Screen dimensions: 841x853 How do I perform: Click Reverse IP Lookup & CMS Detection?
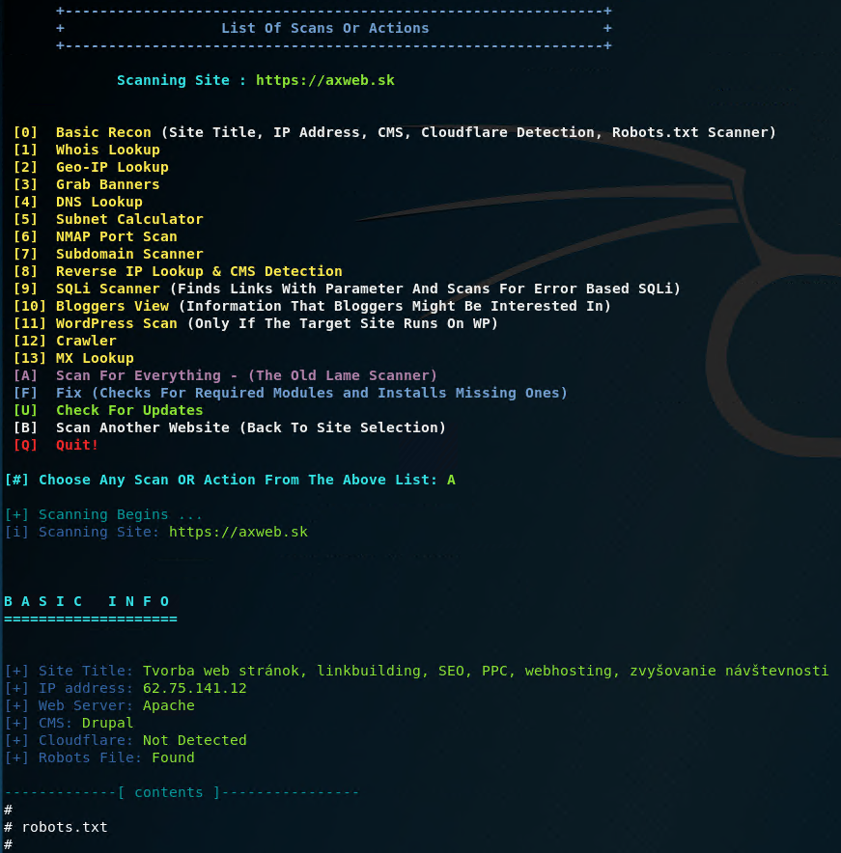(x=199, y=271)
